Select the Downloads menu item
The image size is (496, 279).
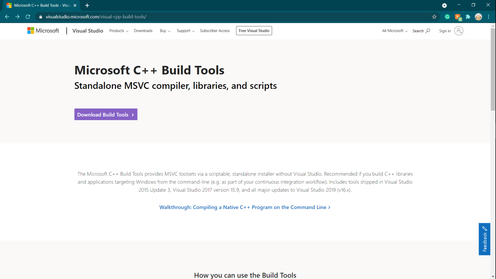(x=143, y=31)
